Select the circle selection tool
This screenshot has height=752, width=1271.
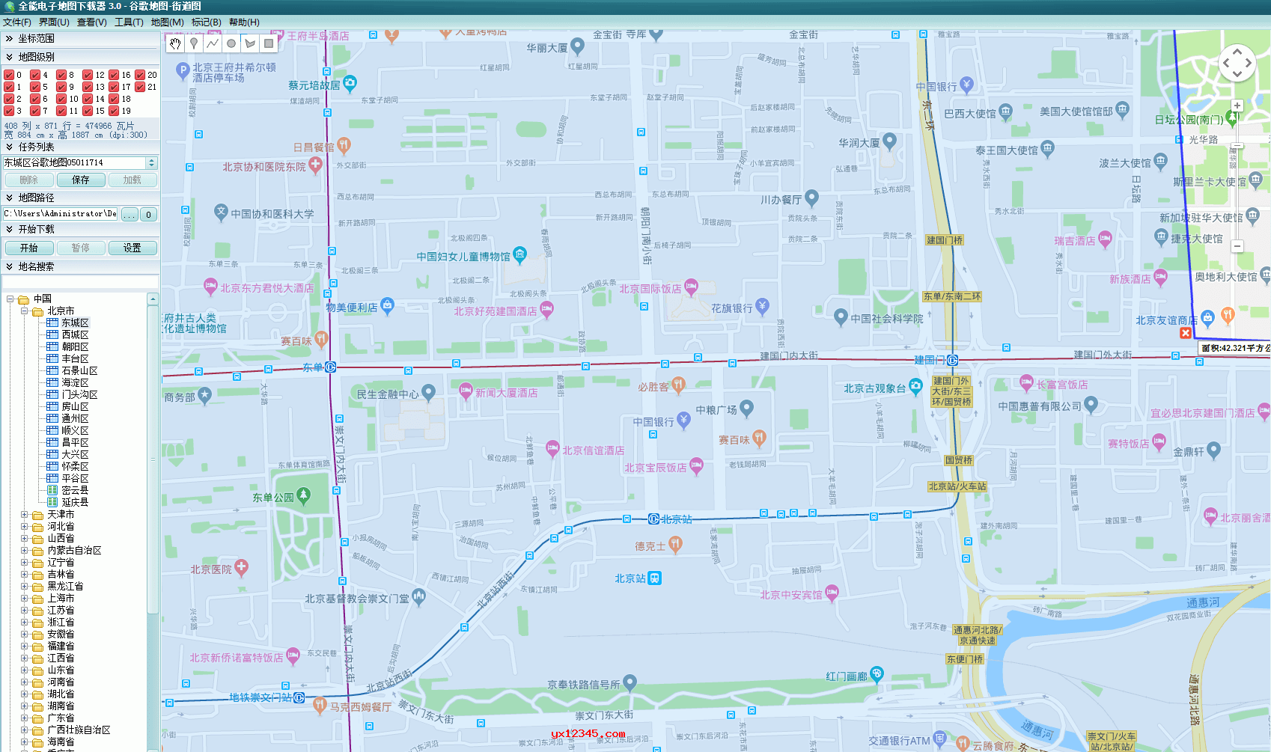(231, 43)
